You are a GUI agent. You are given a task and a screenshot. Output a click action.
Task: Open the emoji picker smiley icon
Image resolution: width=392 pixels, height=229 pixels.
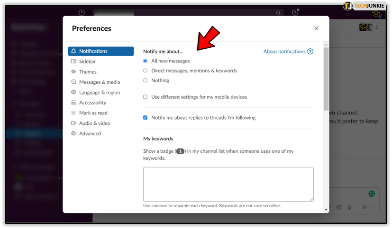pos(339,207)
